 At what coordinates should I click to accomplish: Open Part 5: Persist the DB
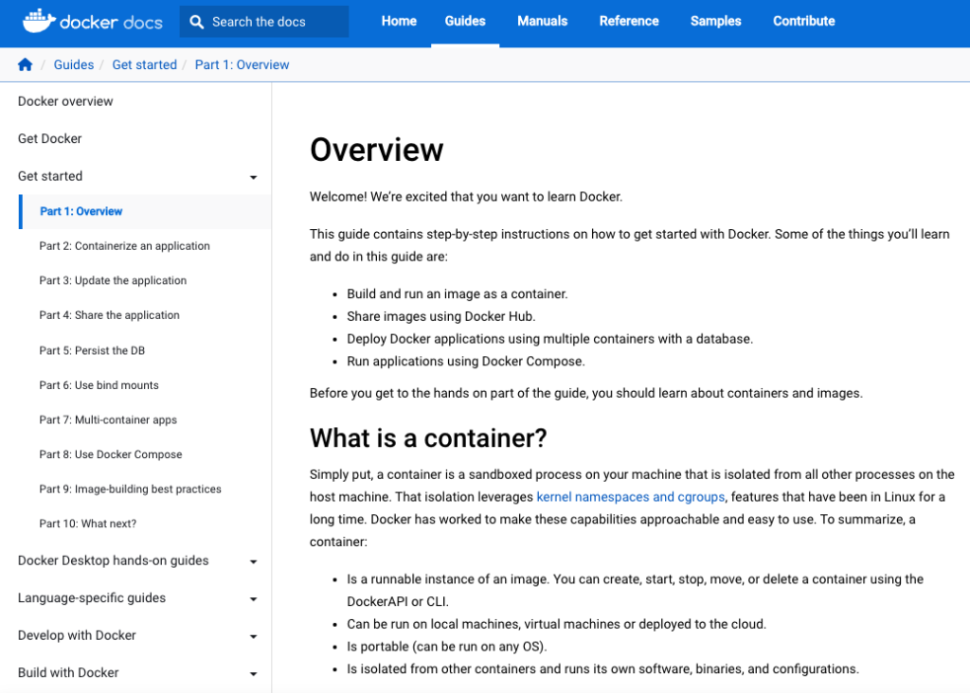pos(92,350)
